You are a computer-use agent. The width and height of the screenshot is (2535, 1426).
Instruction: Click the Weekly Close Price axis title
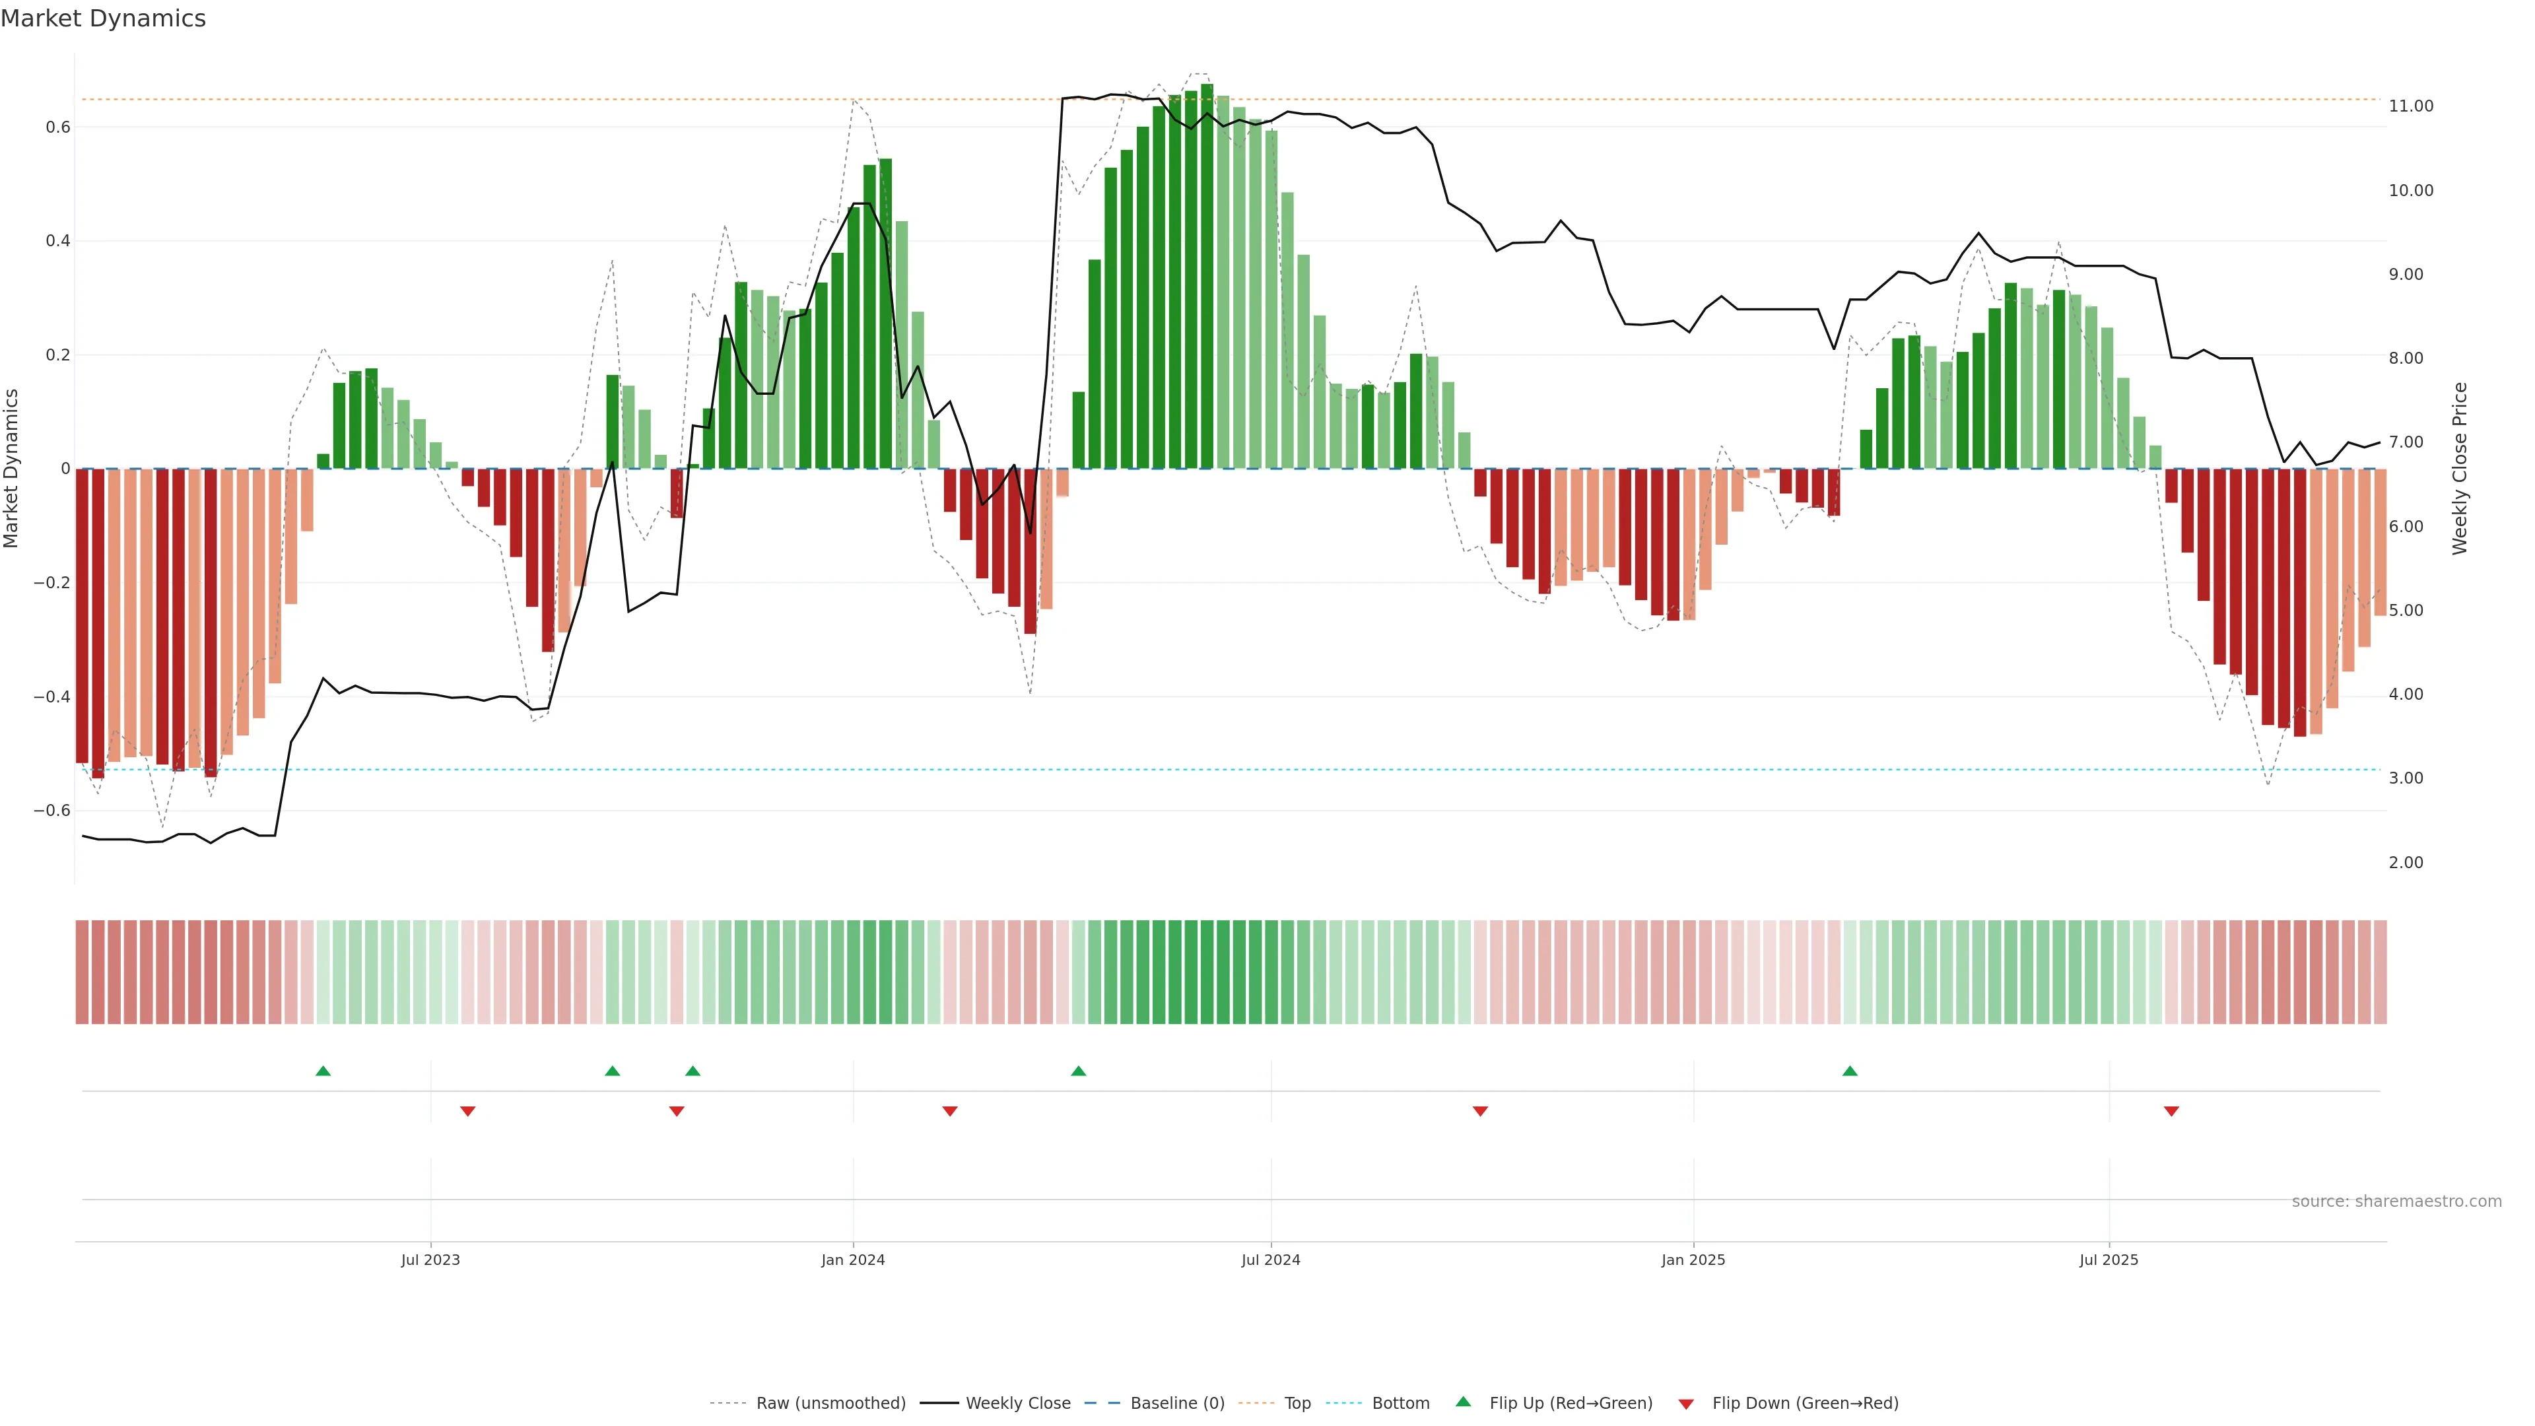pos(2459,469)
